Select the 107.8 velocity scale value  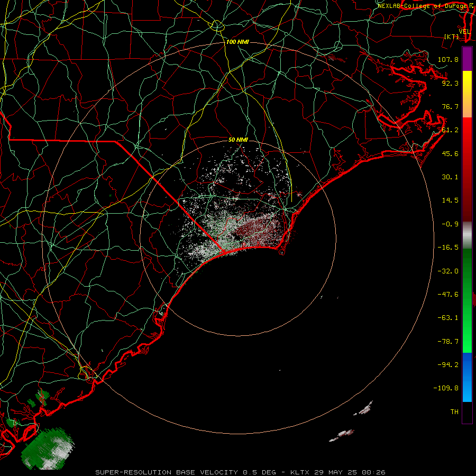click(x=448, y=59)
